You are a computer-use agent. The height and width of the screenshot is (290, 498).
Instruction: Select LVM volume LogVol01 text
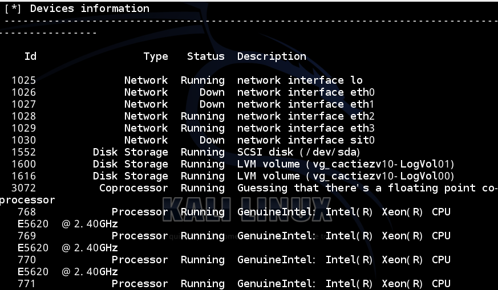pyautogui.click(x=346, y=164)
